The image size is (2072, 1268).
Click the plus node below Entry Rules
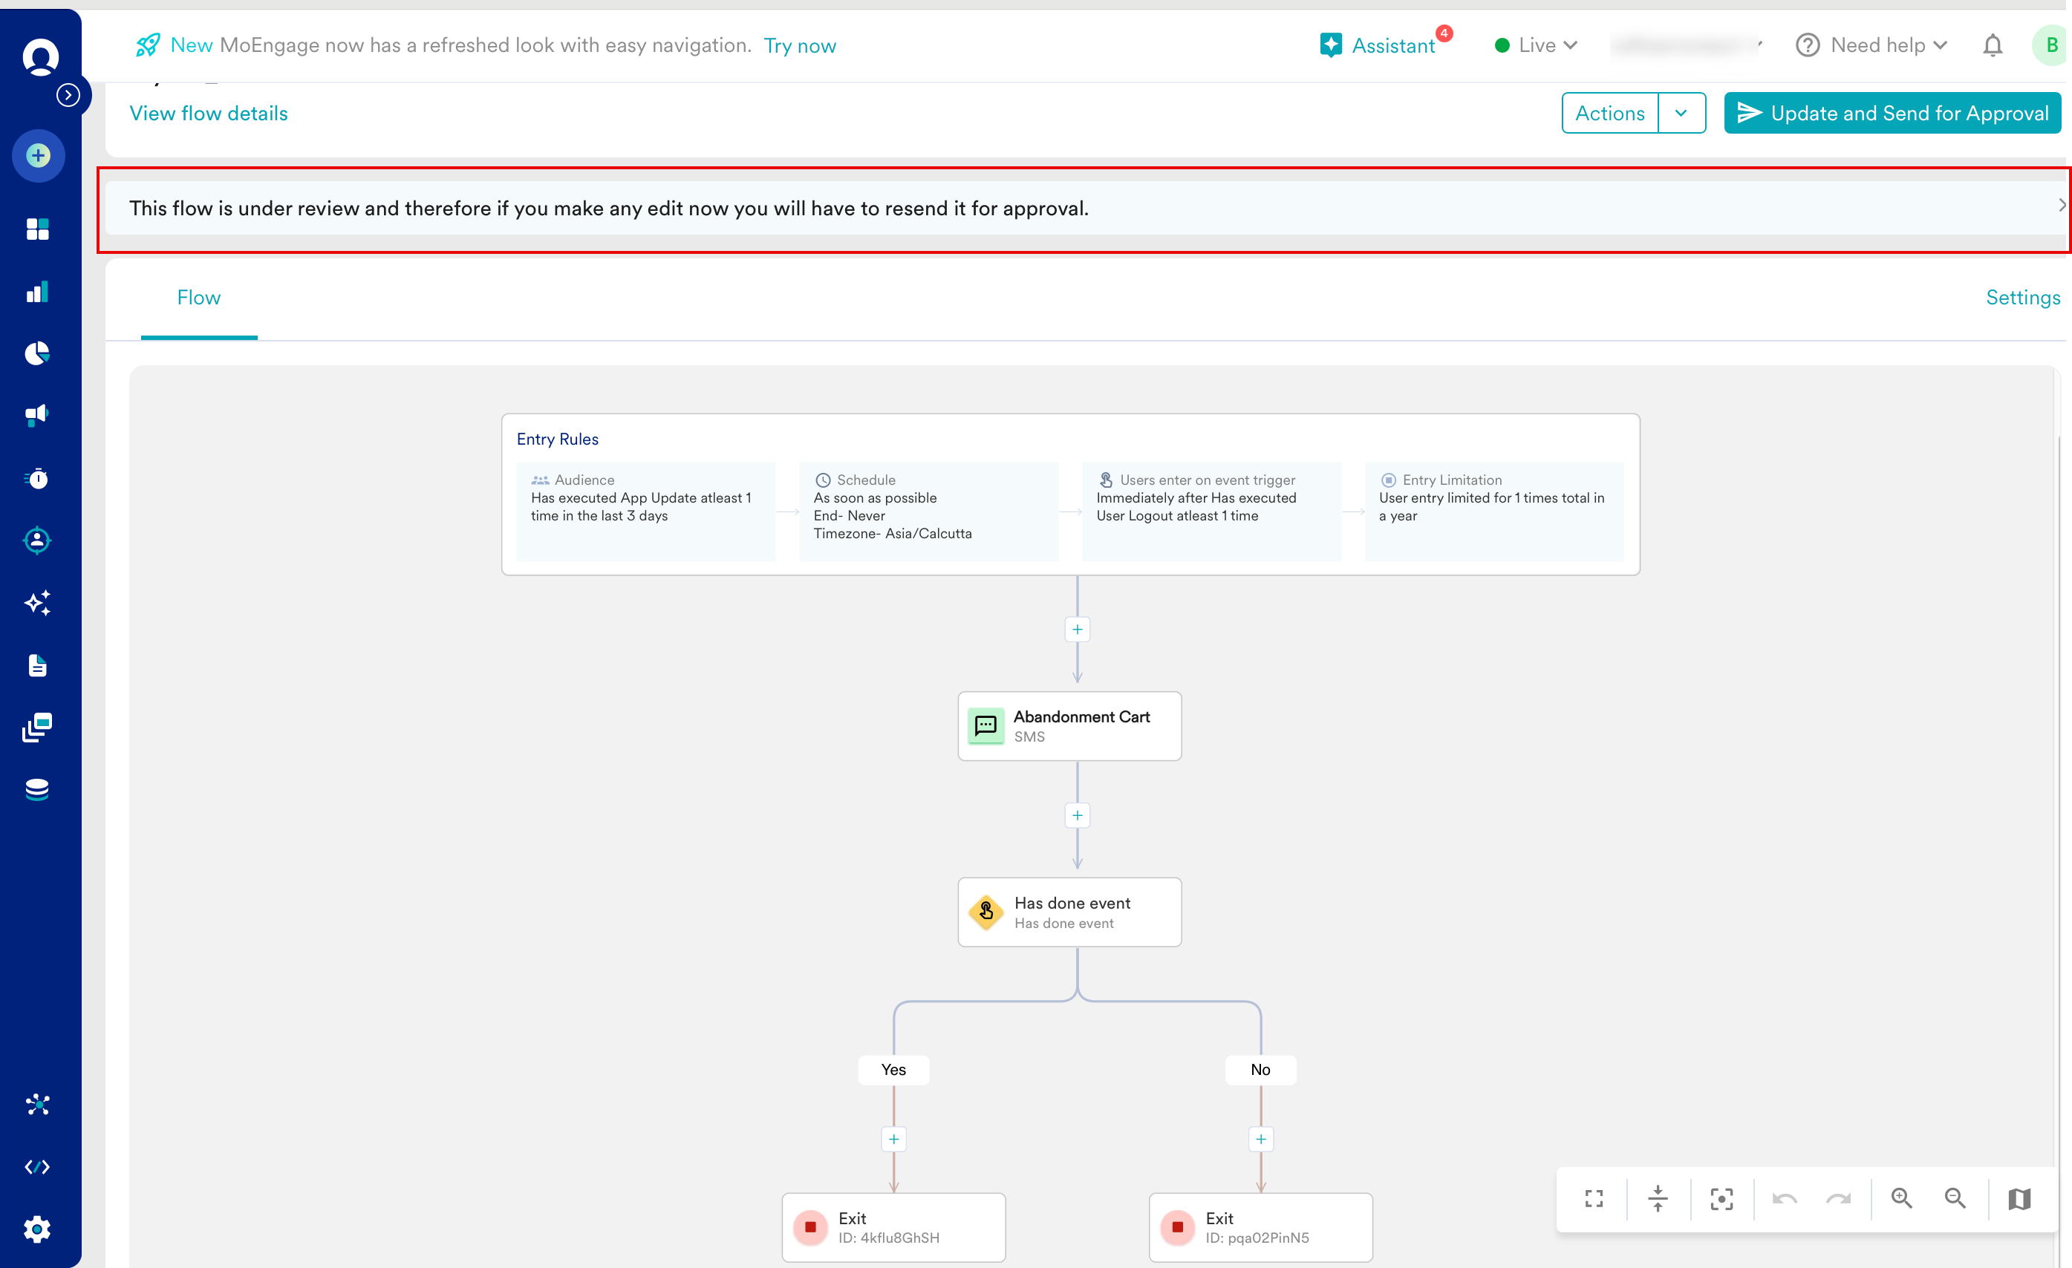(x=1077, y=629)
